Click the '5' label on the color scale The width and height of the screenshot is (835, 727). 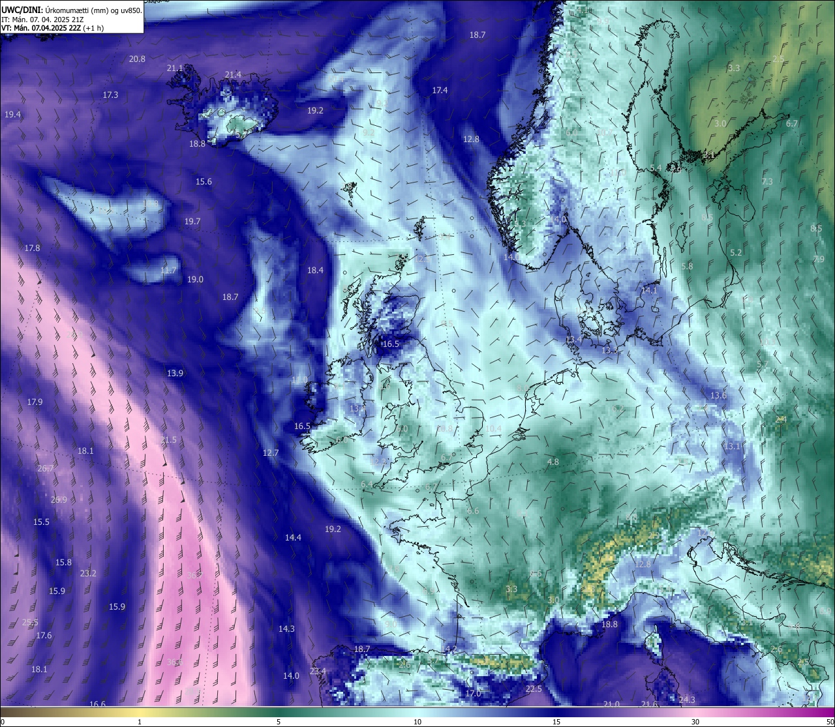click(279, 722)
